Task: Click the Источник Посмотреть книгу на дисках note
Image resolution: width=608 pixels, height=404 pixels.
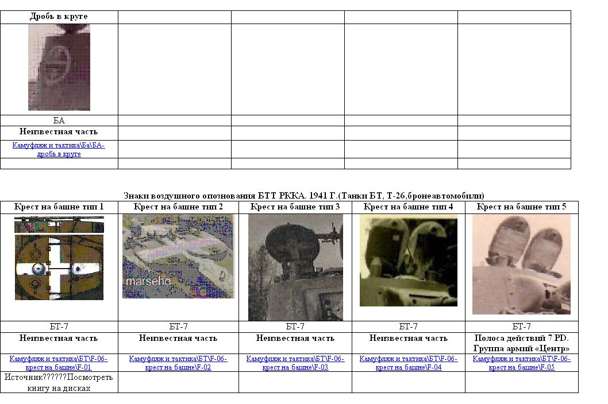Action: 59,382
